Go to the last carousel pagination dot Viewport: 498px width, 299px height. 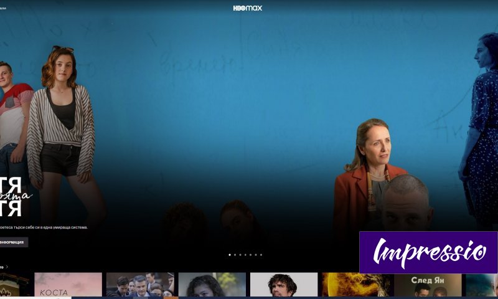[261, 255]
